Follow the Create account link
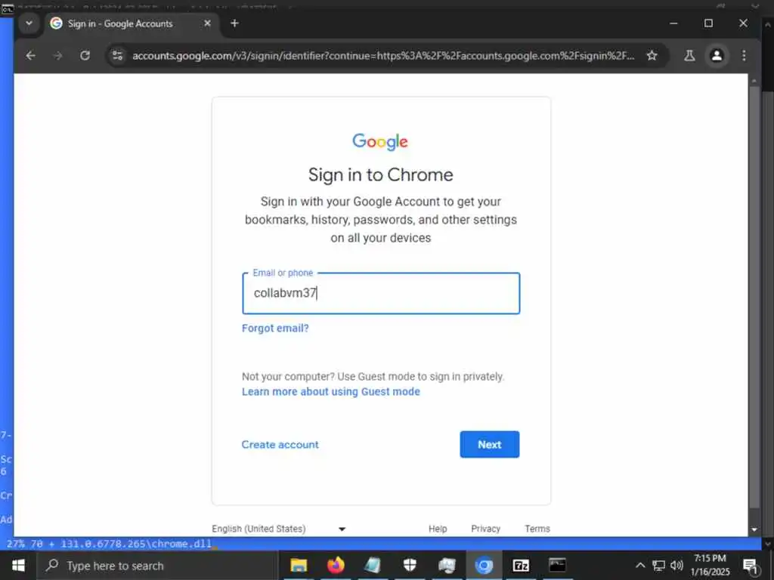The image size is (774, 580). click(280, 444)
